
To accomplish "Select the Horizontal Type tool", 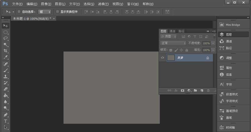I will click(6, 121).
